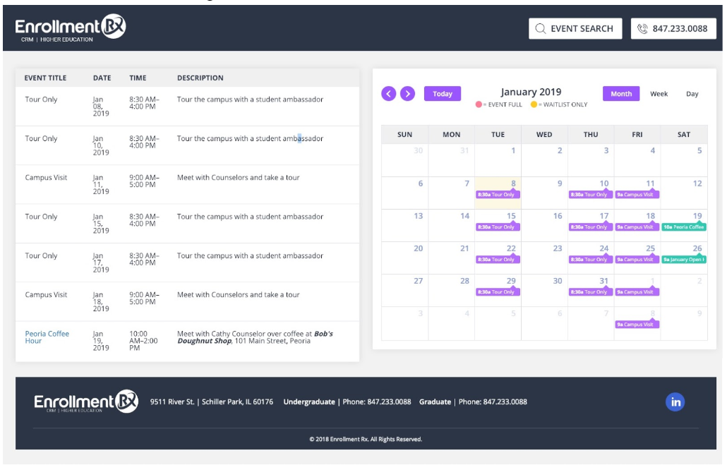Click the Event Search magnifier button
This screenshot has width=727, height=470.
pyautogui.click(x=575, y=29)
